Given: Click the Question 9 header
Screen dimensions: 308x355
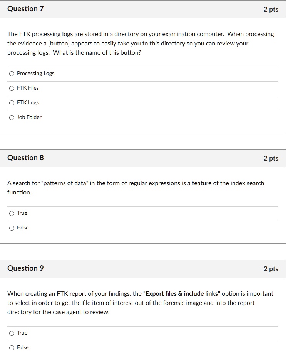Looking at the screenshot, I should 25,268.
